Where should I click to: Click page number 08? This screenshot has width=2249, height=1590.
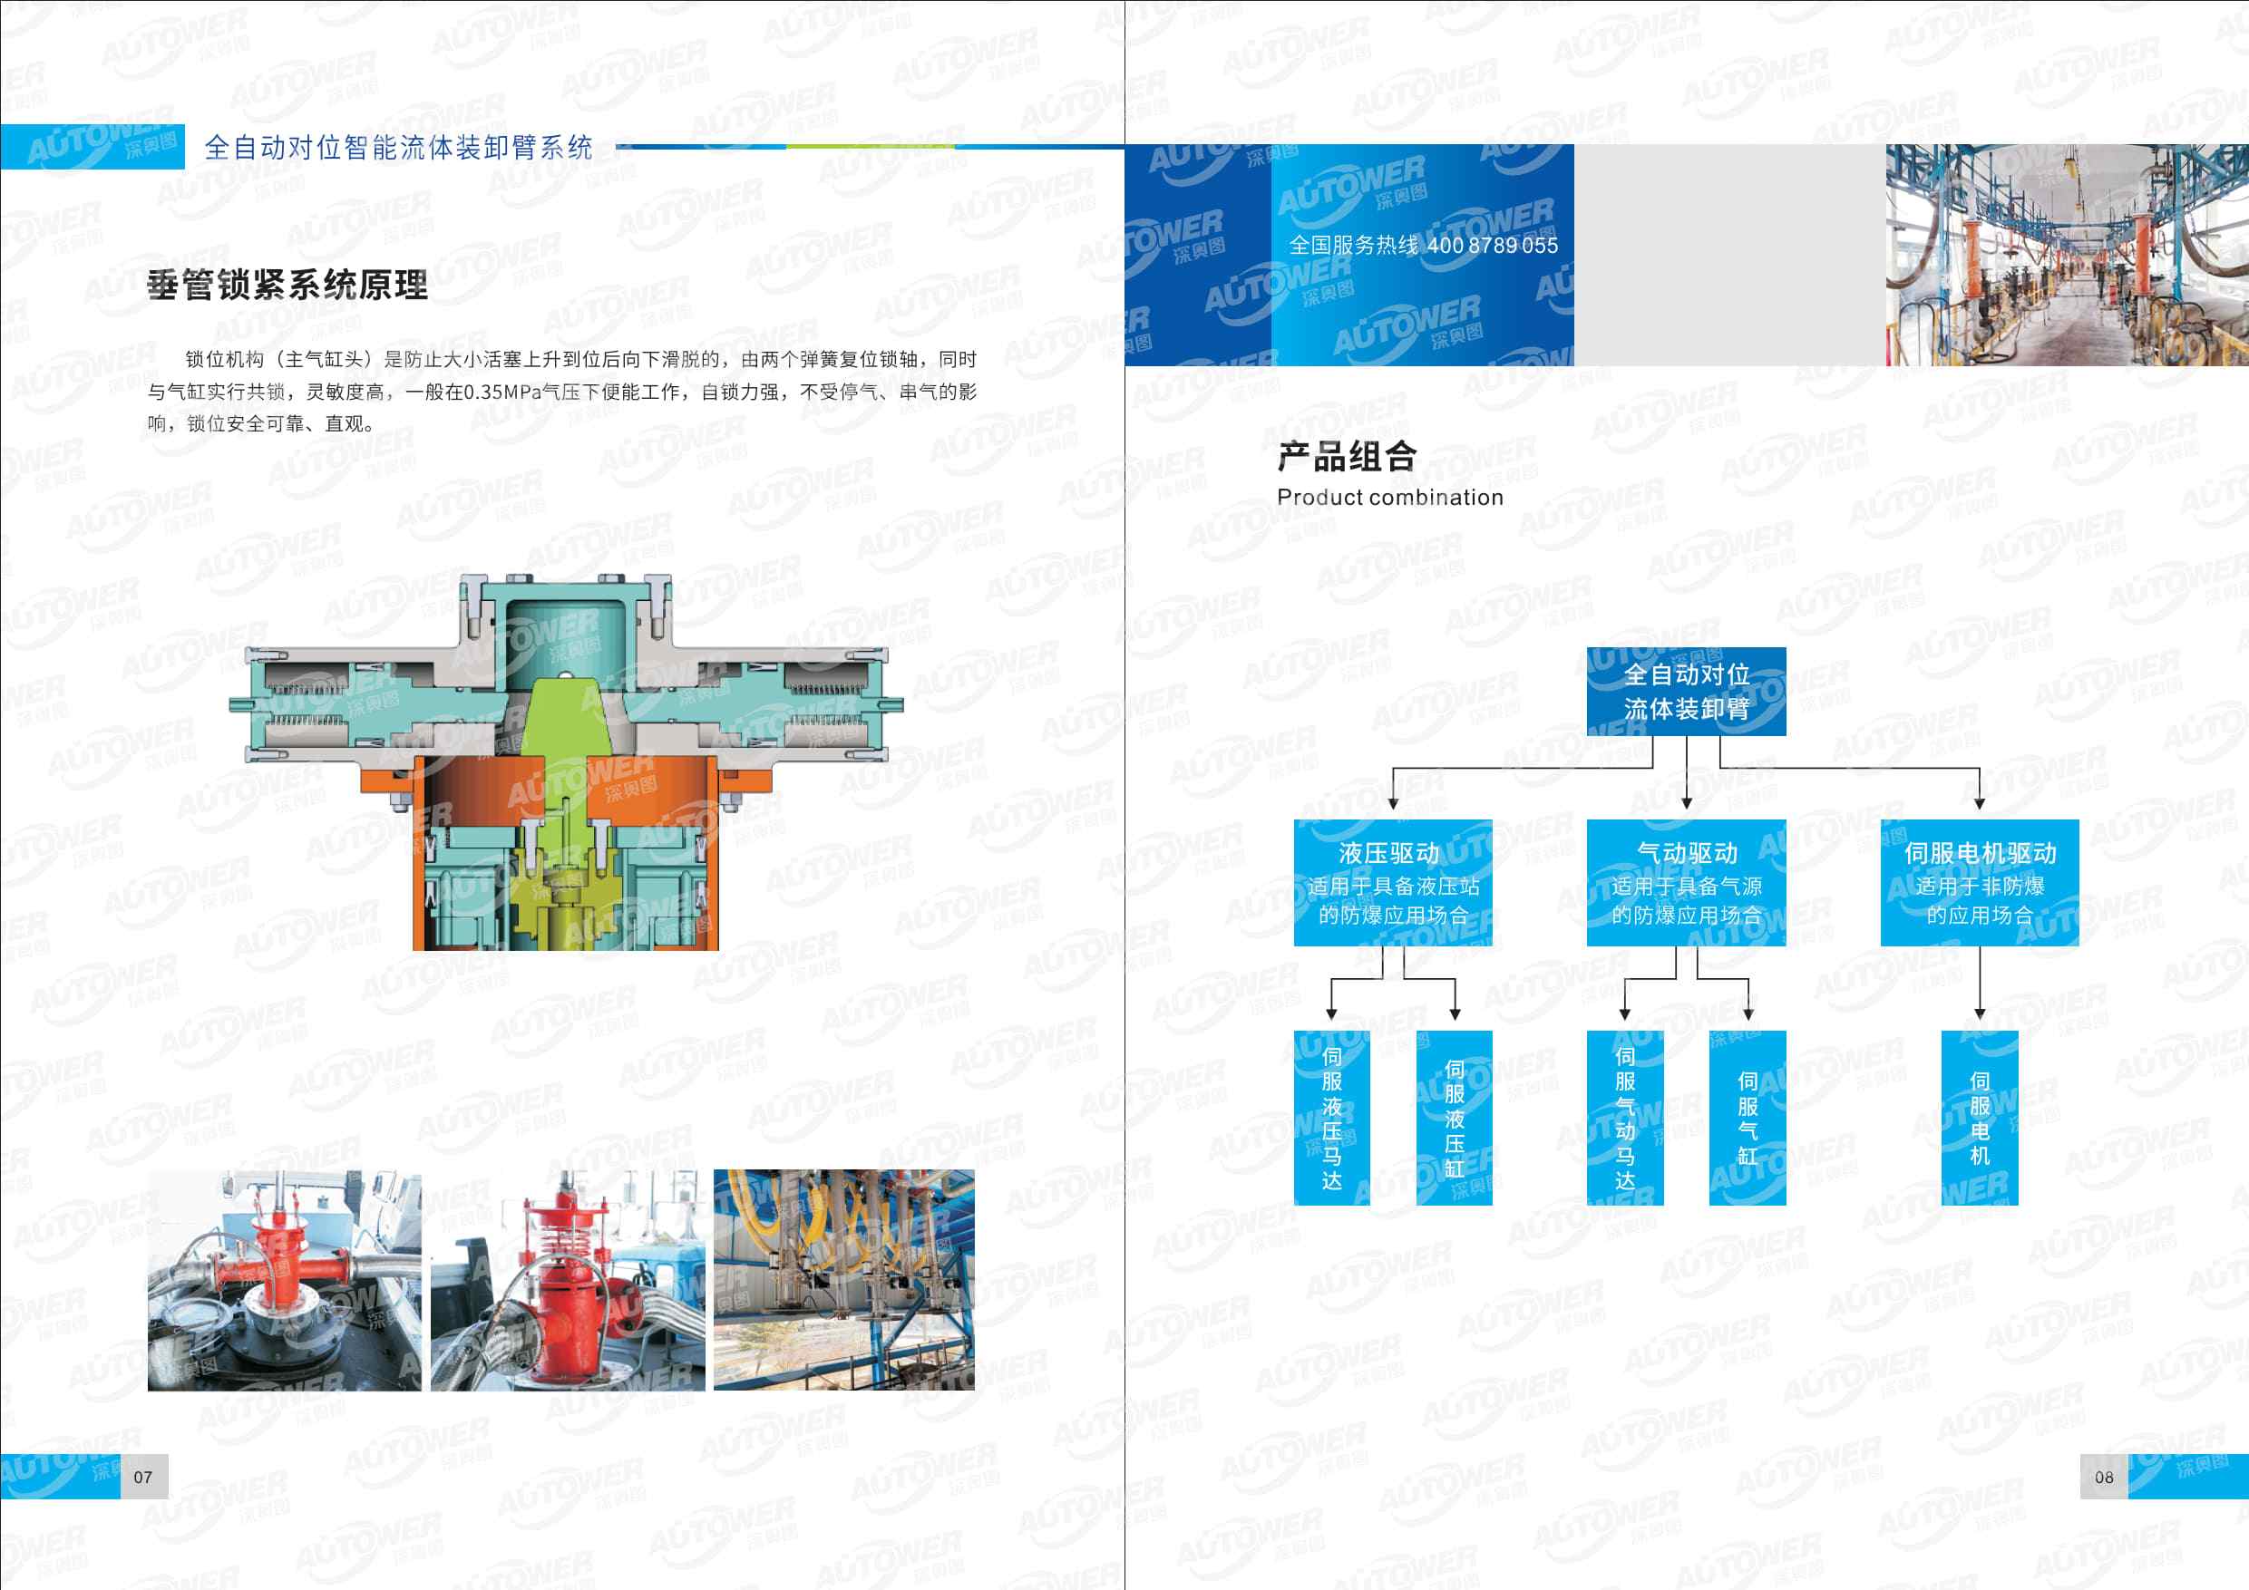tap(2104, 1477)
